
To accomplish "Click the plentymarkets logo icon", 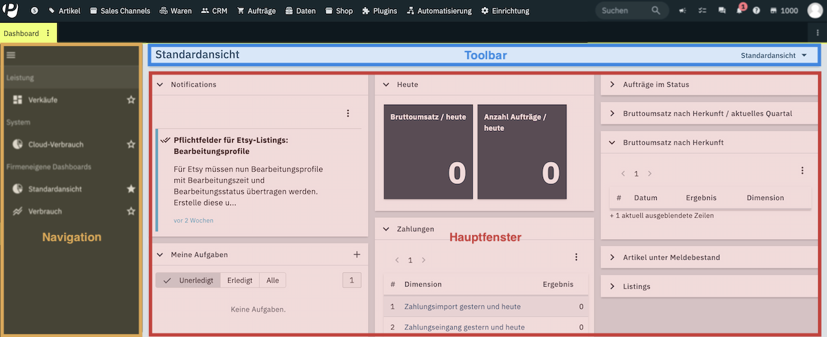I will (x=11, y=10).
